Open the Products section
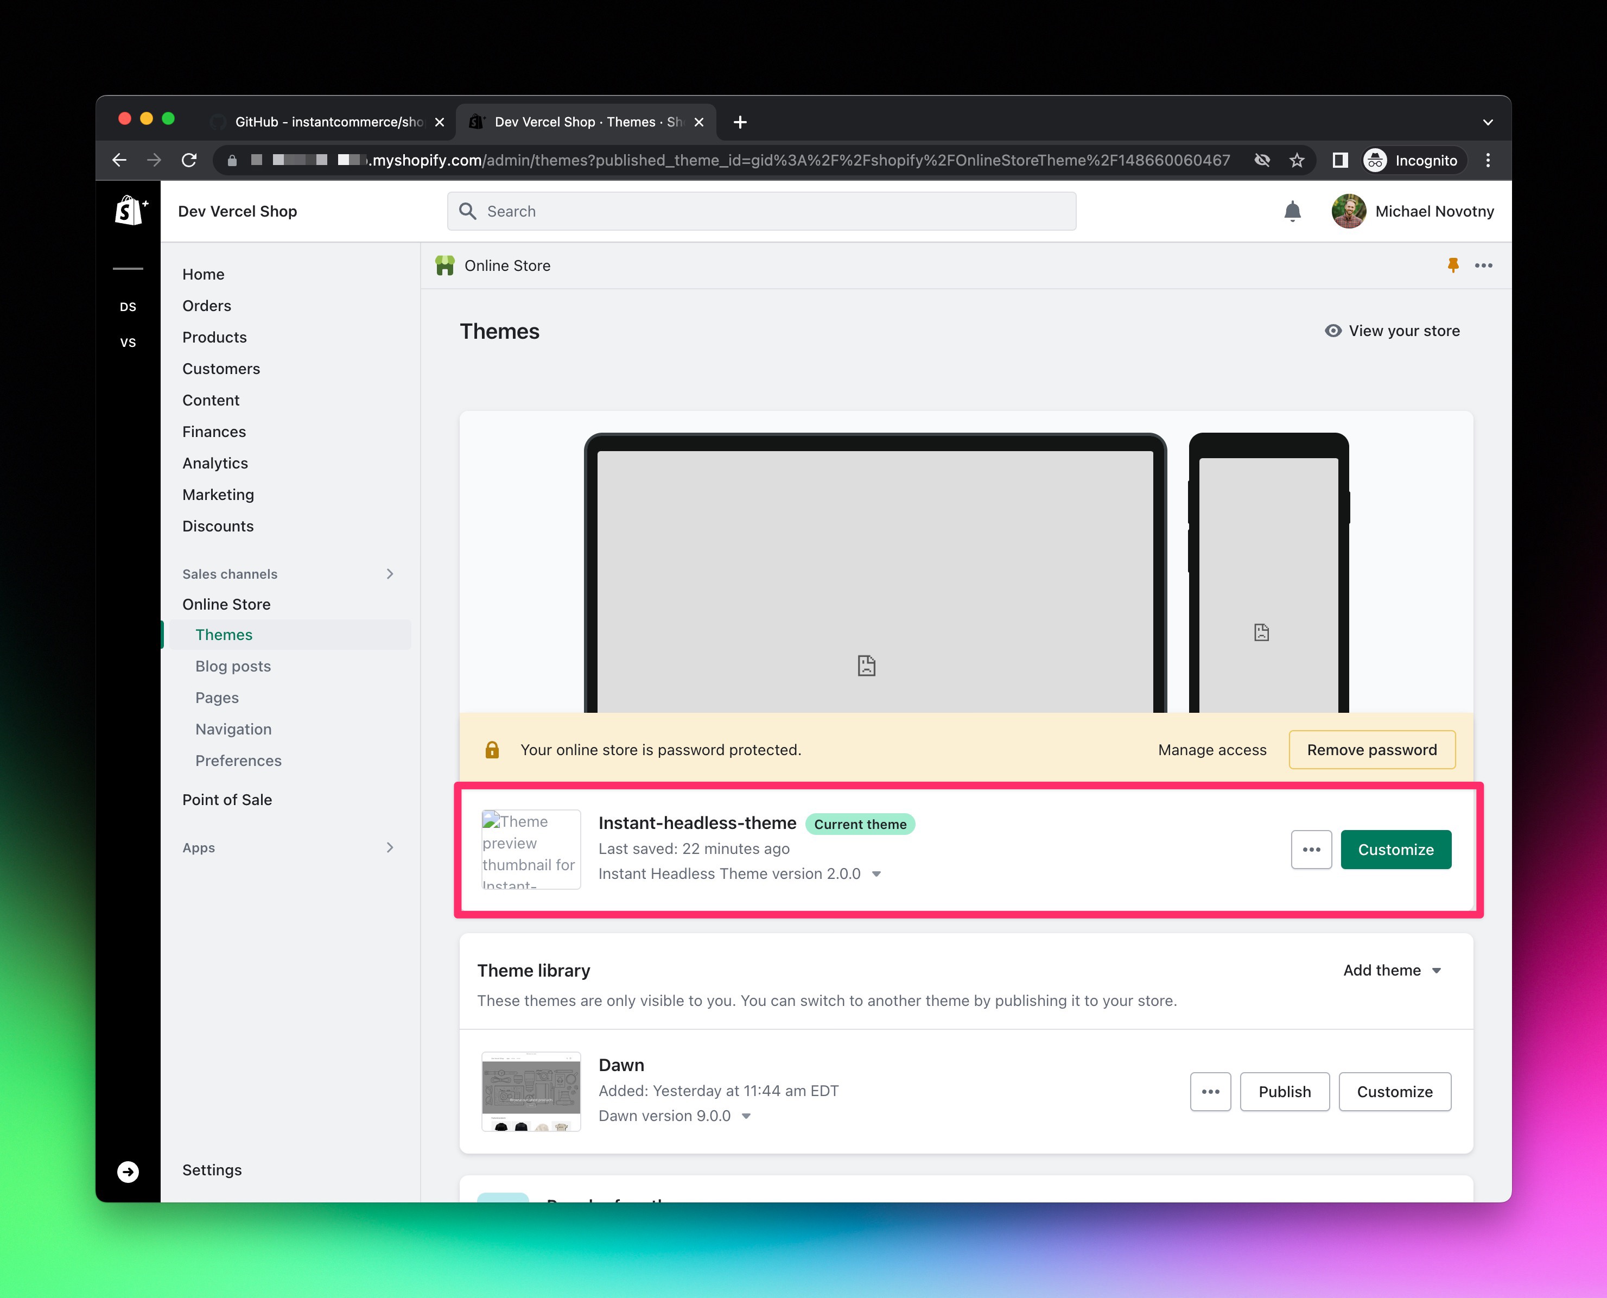The height and width of the screenshot is (1298, 1607). [x=214, y=337]
